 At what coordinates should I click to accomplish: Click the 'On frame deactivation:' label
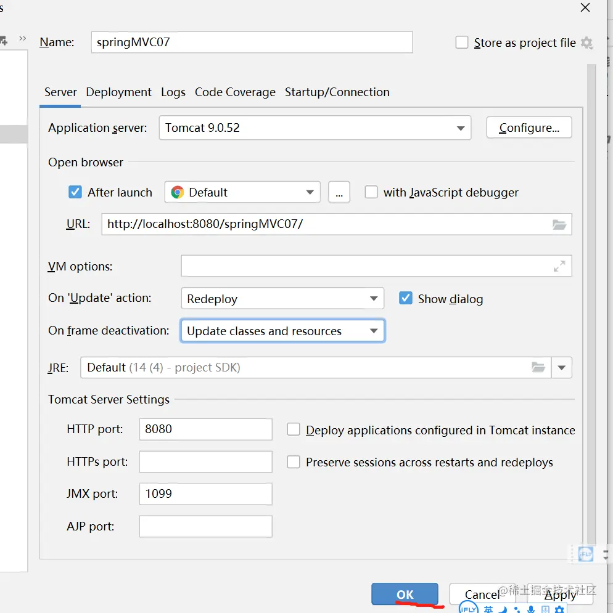[x=109, y=331]
